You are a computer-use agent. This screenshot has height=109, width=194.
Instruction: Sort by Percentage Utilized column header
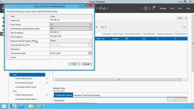pyautogui.click(x=133, y=34)
